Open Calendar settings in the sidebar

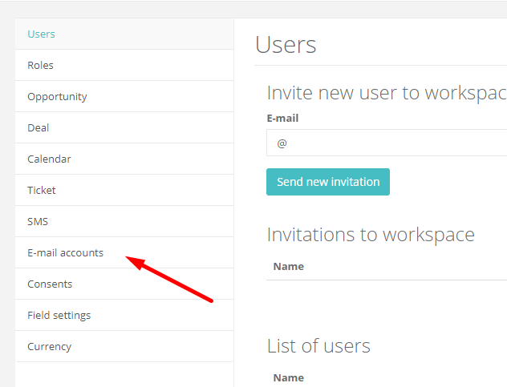point(124,159)
